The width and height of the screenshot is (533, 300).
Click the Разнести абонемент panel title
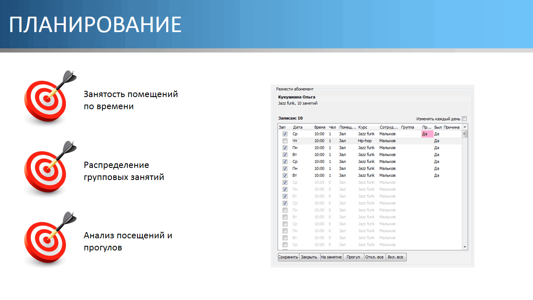[x=295, y=89]
